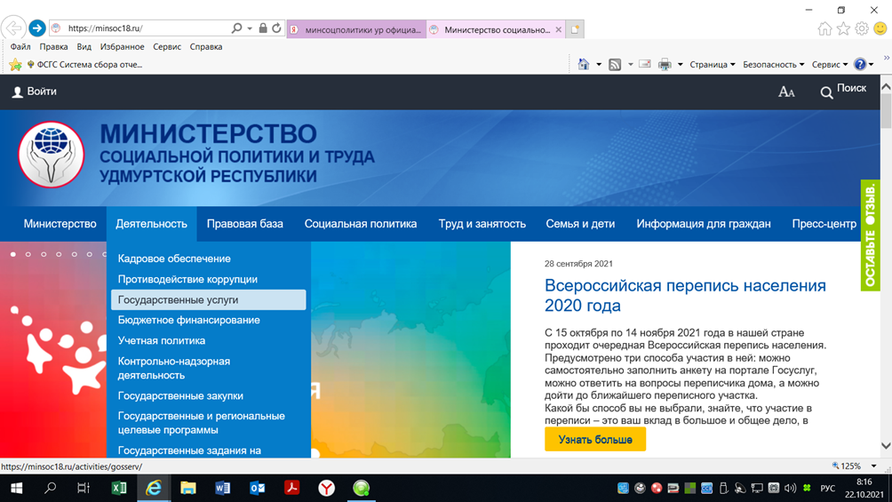Click the RSS feeds icon
This screenshot has height=502, width=892.
(x=615, y=64)
